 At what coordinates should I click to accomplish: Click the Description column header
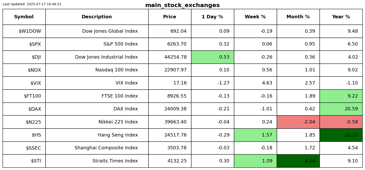click(x=97, y=17)
